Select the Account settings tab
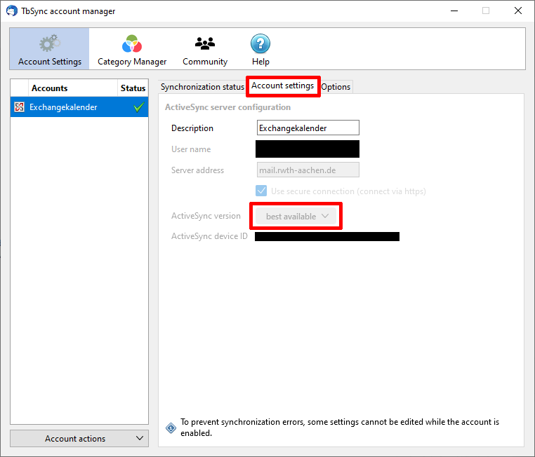 tap(283, 86)
